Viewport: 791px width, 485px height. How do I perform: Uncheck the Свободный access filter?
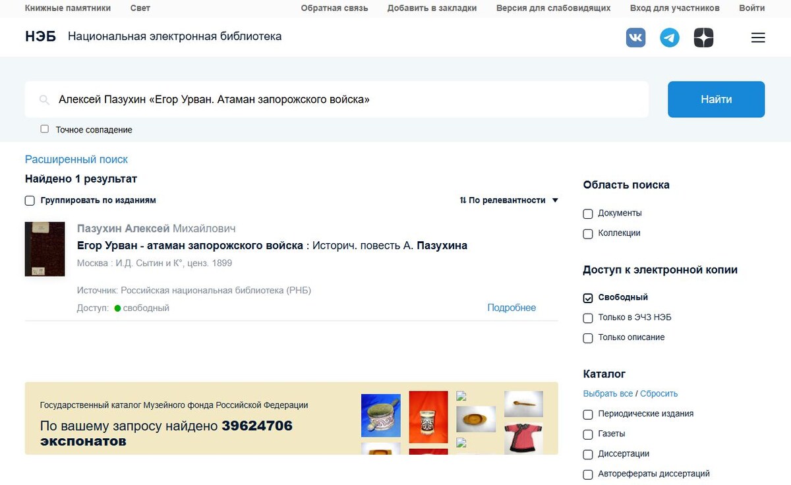click(588, 298)
